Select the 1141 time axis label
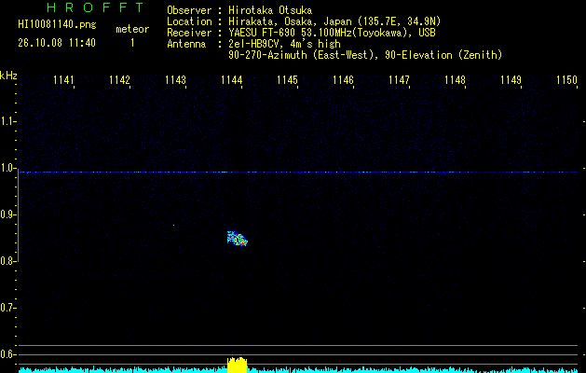 coord(64,80)
